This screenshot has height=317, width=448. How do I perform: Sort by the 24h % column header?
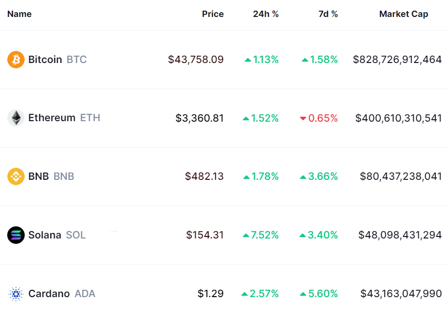pos(266,14)
